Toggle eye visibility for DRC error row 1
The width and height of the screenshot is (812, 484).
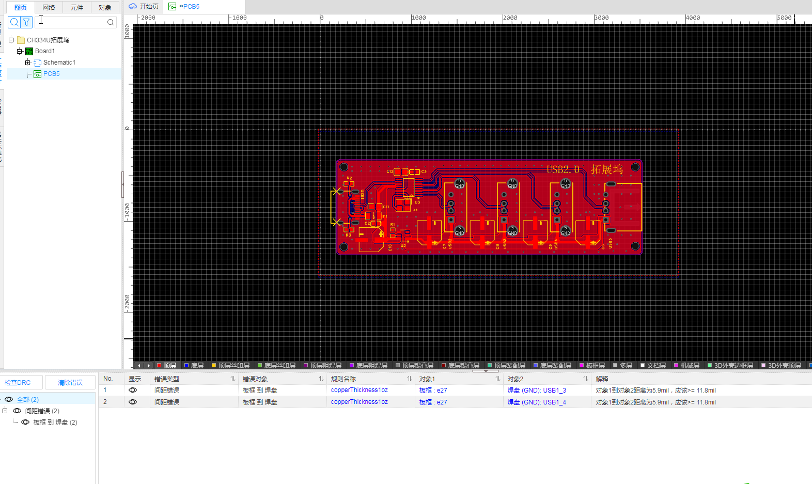pyautogui.click(x=133, y=391)
